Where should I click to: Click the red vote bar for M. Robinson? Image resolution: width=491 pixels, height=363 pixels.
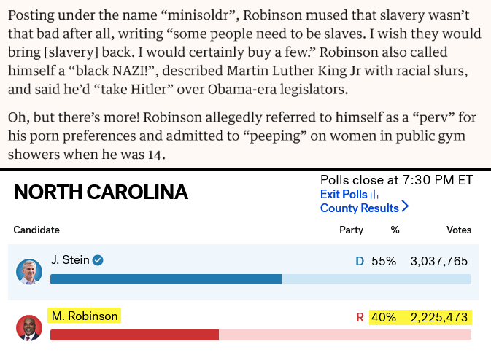pyautogui.click(x=134, y=335)
